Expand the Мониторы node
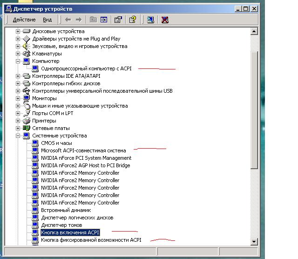The width and height of the screenshot is (298, 259). tap(18, 98)
